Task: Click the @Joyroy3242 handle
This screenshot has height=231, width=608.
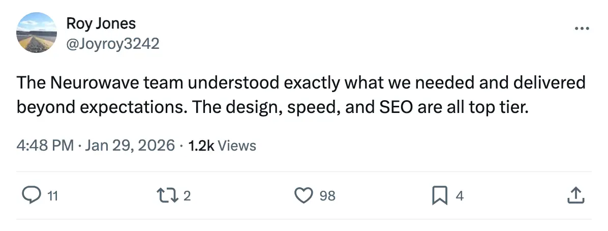Action: click(113, 44)
